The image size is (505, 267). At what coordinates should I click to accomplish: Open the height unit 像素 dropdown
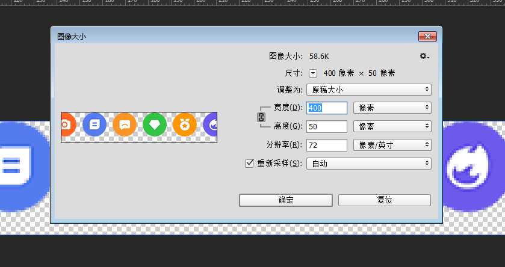click(x=392, y=126)
